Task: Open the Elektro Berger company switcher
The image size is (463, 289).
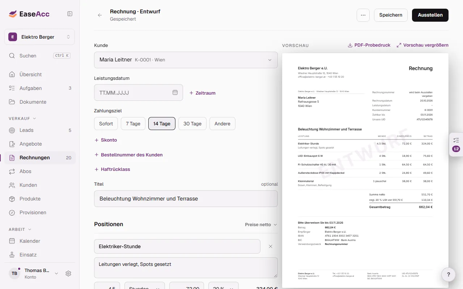Action: point(40,37)
